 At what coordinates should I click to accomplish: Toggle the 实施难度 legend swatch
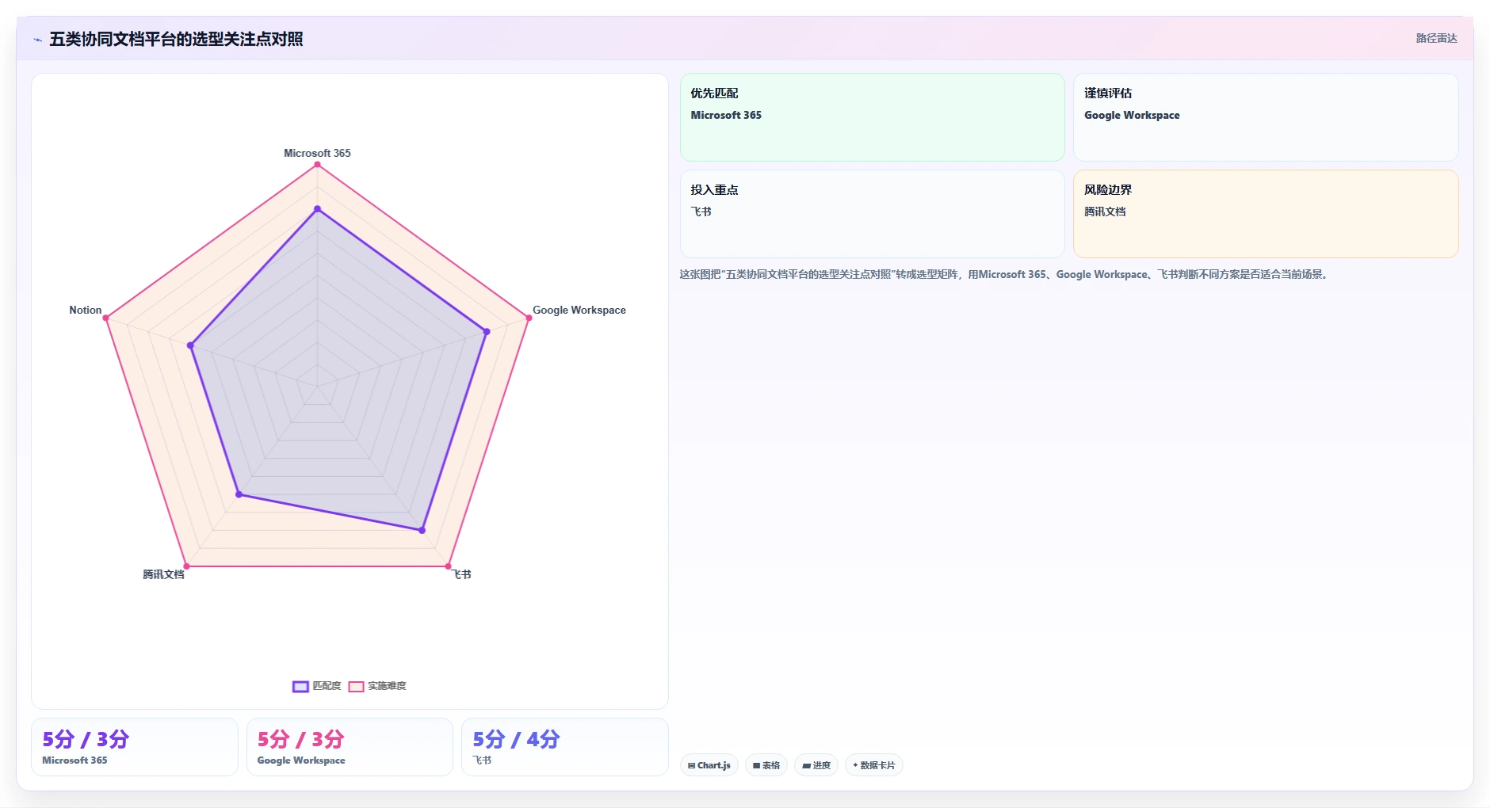(356, 687)
